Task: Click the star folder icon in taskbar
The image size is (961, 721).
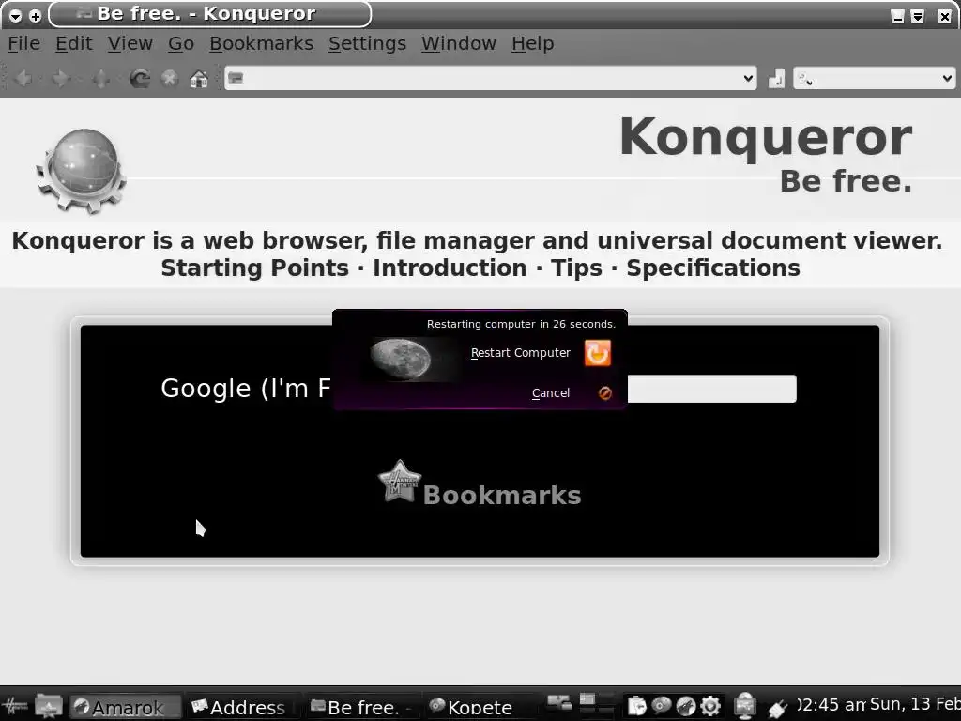Action: 49,706
